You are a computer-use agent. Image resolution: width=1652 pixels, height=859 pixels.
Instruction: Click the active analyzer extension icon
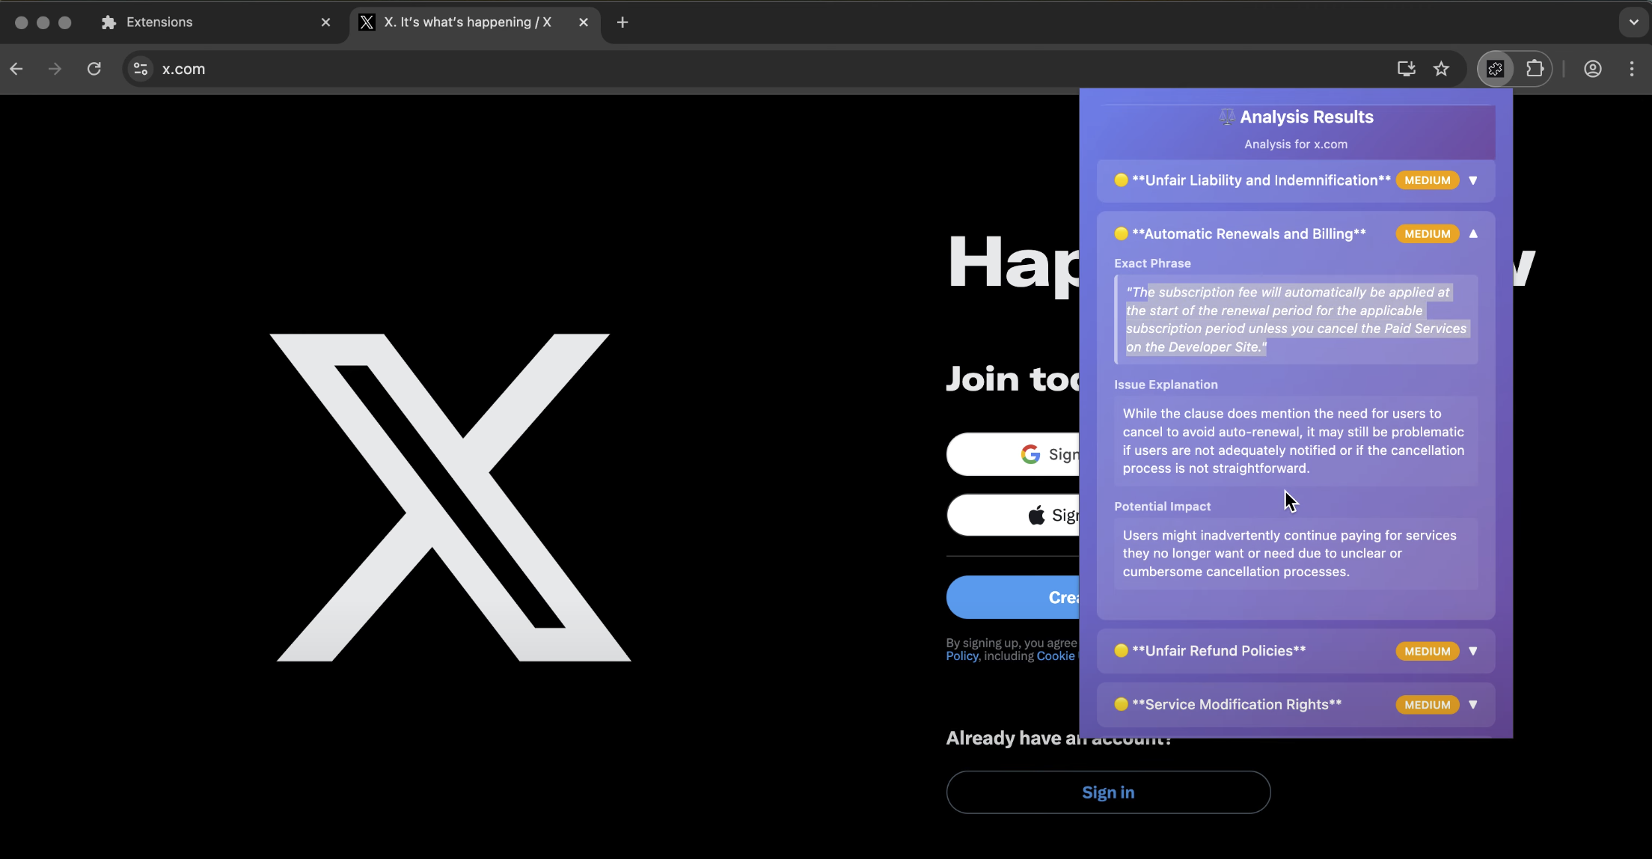(1496, 69)
